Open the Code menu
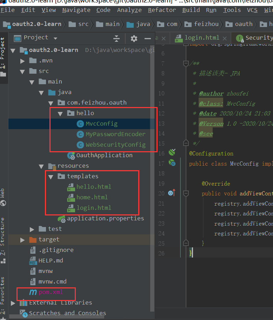This screenshot has width=273, height=320. tap(104, 10)
